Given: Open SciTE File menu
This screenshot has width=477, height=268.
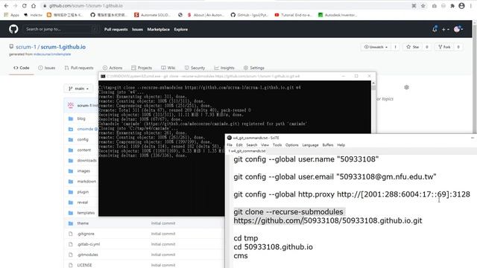Looking at the screenshot, I should (x=230, y=145).
